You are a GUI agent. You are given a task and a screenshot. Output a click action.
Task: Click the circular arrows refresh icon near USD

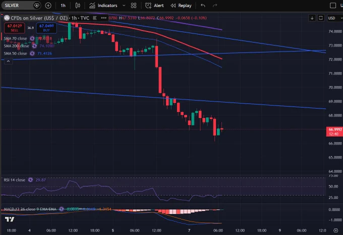(x=321, y=18)
